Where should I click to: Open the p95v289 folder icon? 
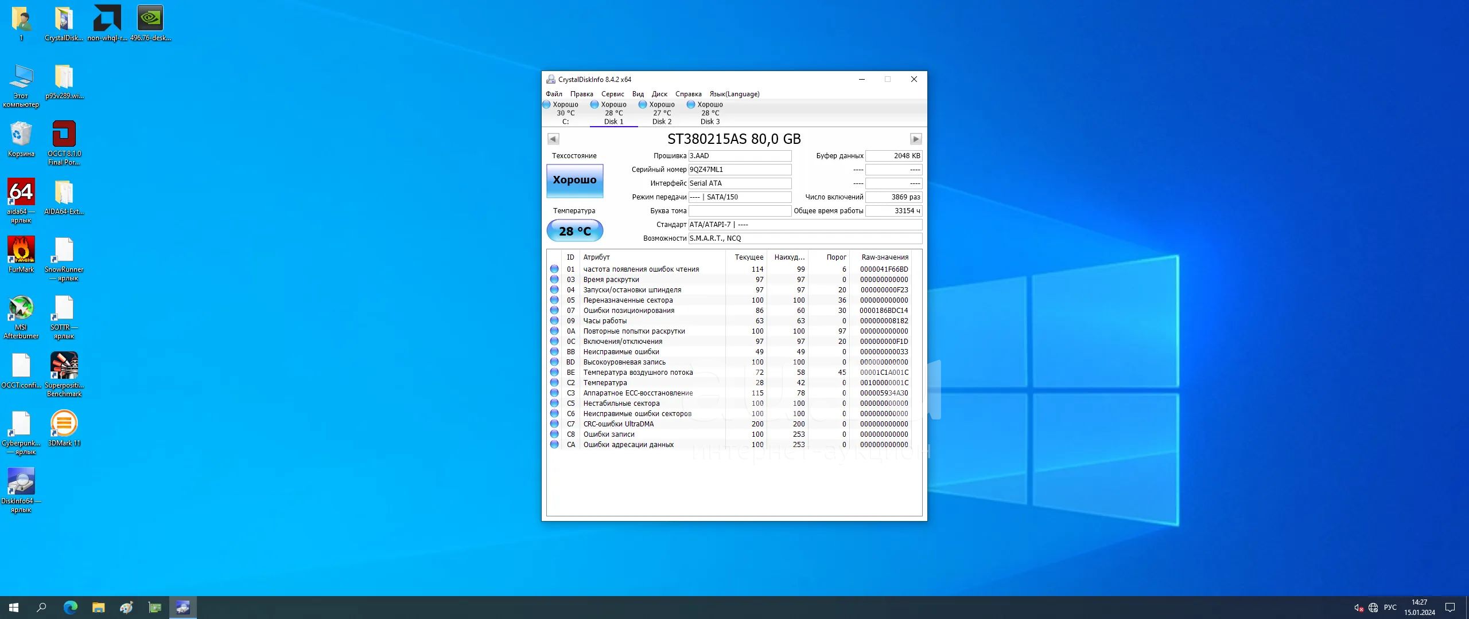click(x=64, y=81)
